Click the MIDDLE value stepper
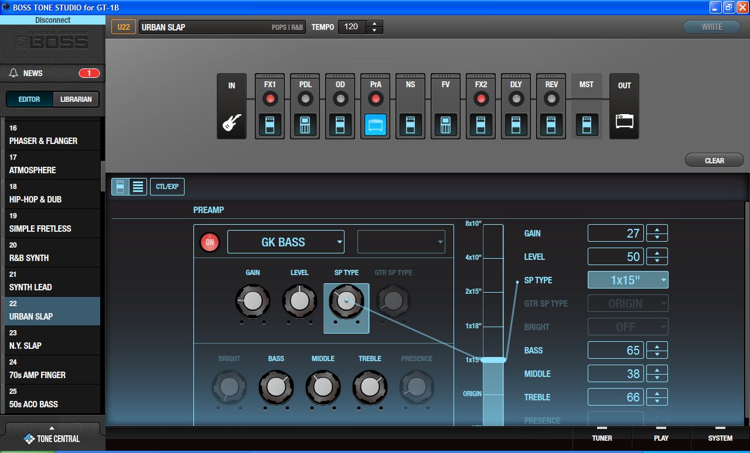This screenshot has height=453, width=750. [x=657, y=373]
